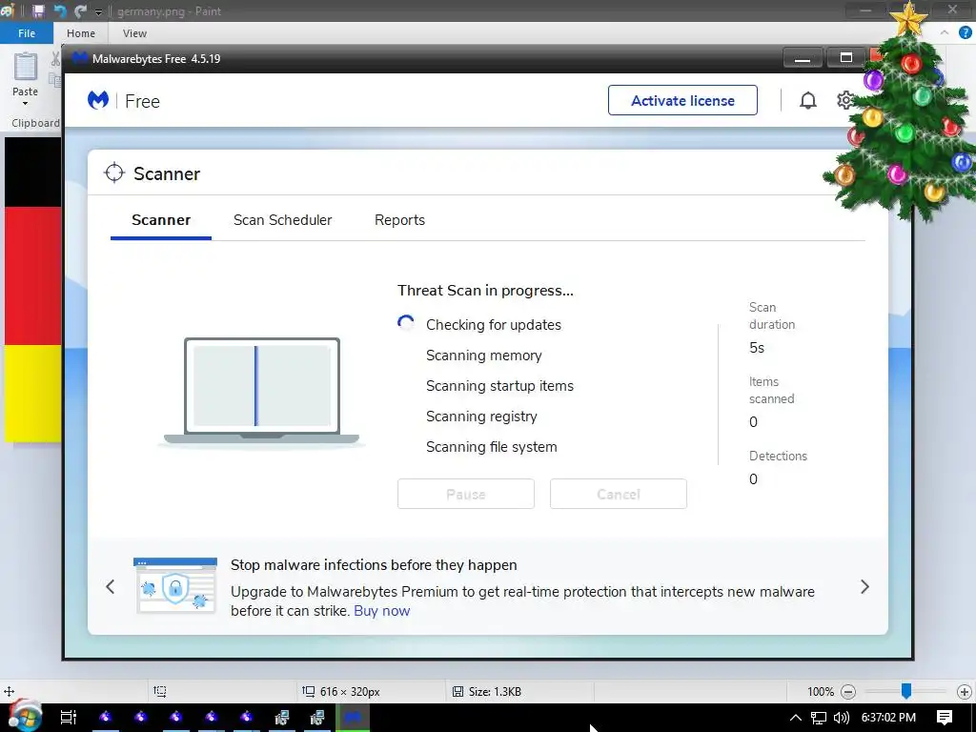Open Malwarebytes settings gear

(x=844, y=100)
